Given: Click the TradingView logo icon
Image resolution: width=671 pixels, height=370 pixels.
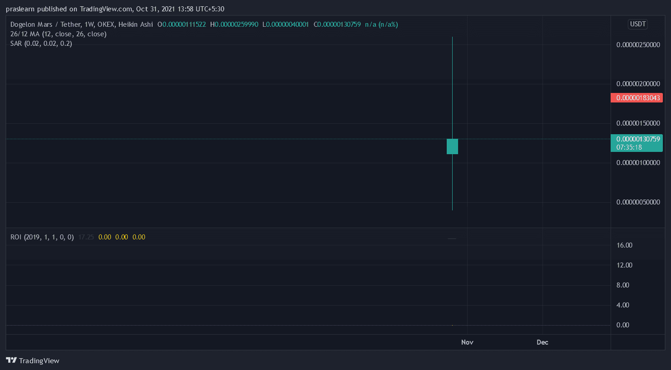Looking at the screenshot, I should (11, 360).
